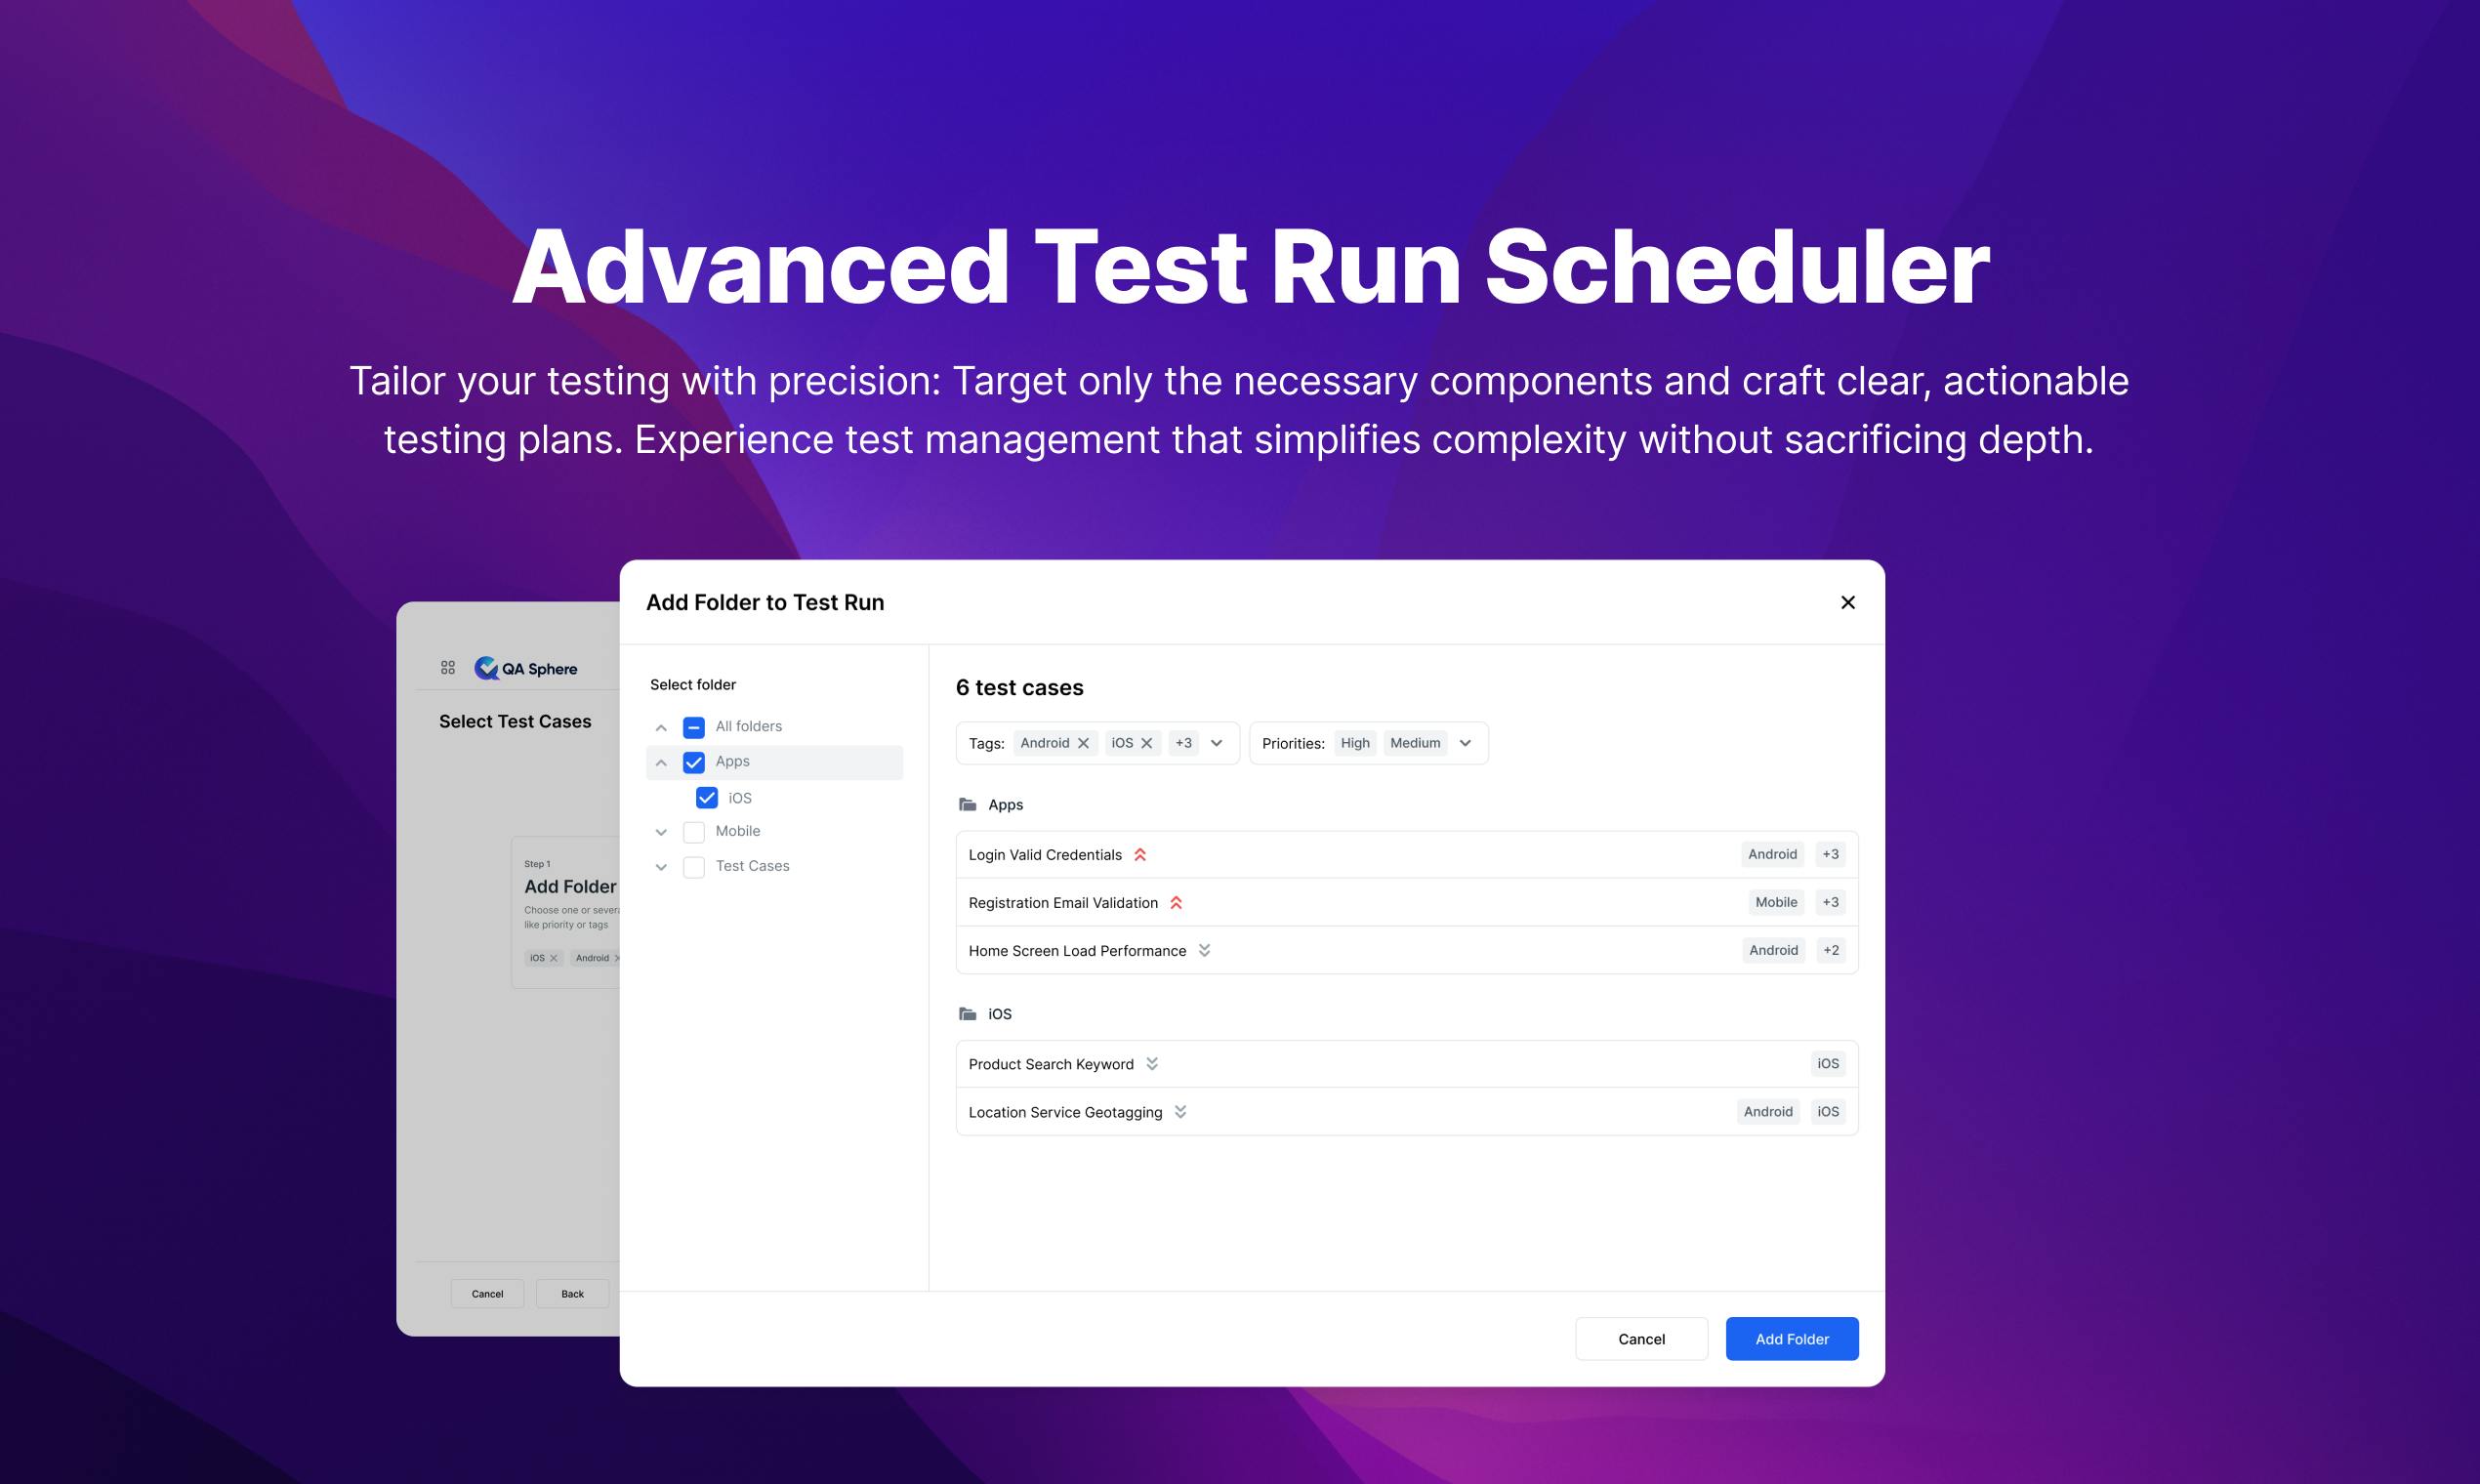
Task: Toggle the All folders checkbox
Action: 693,727
